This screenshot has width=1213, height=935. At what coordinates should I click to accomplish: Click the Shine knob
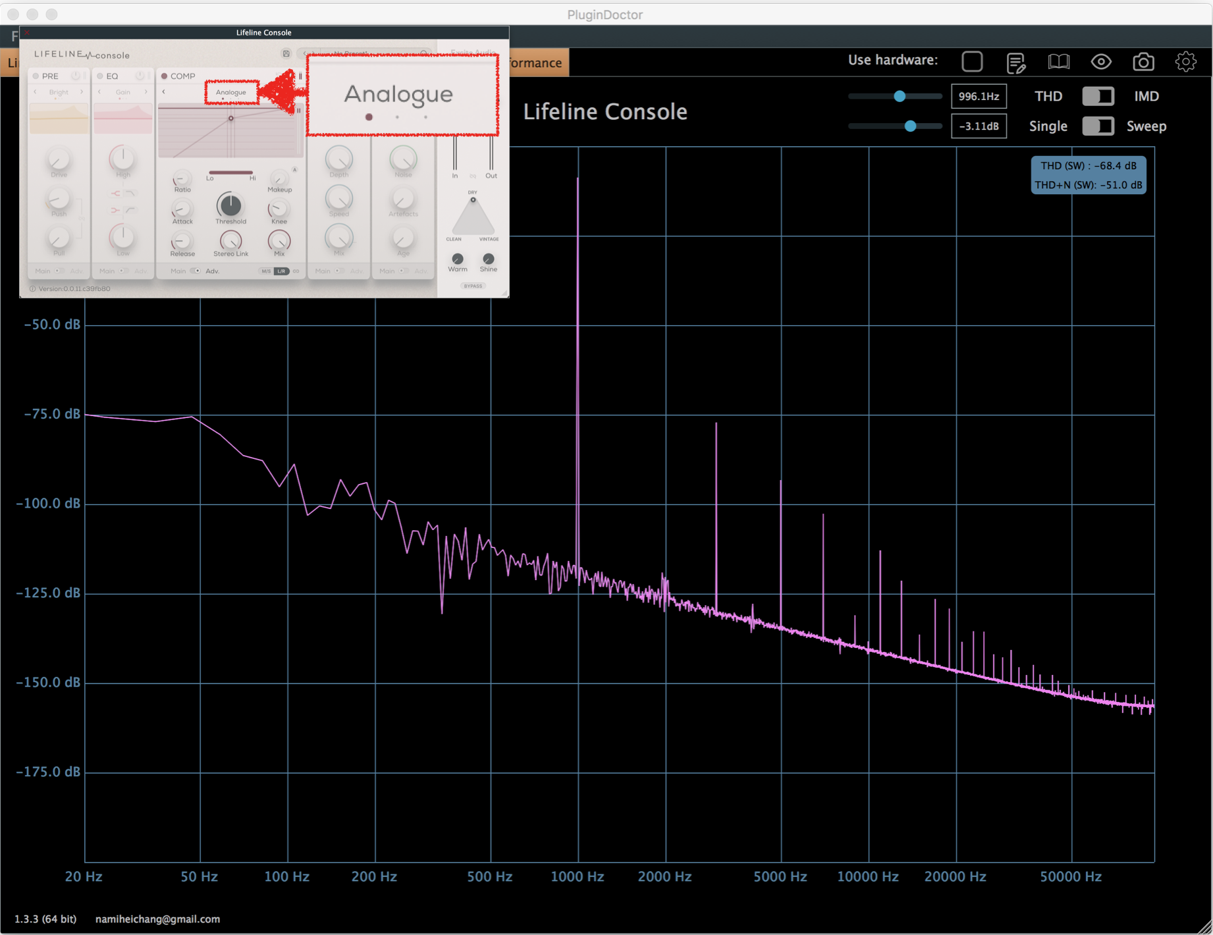488,259
